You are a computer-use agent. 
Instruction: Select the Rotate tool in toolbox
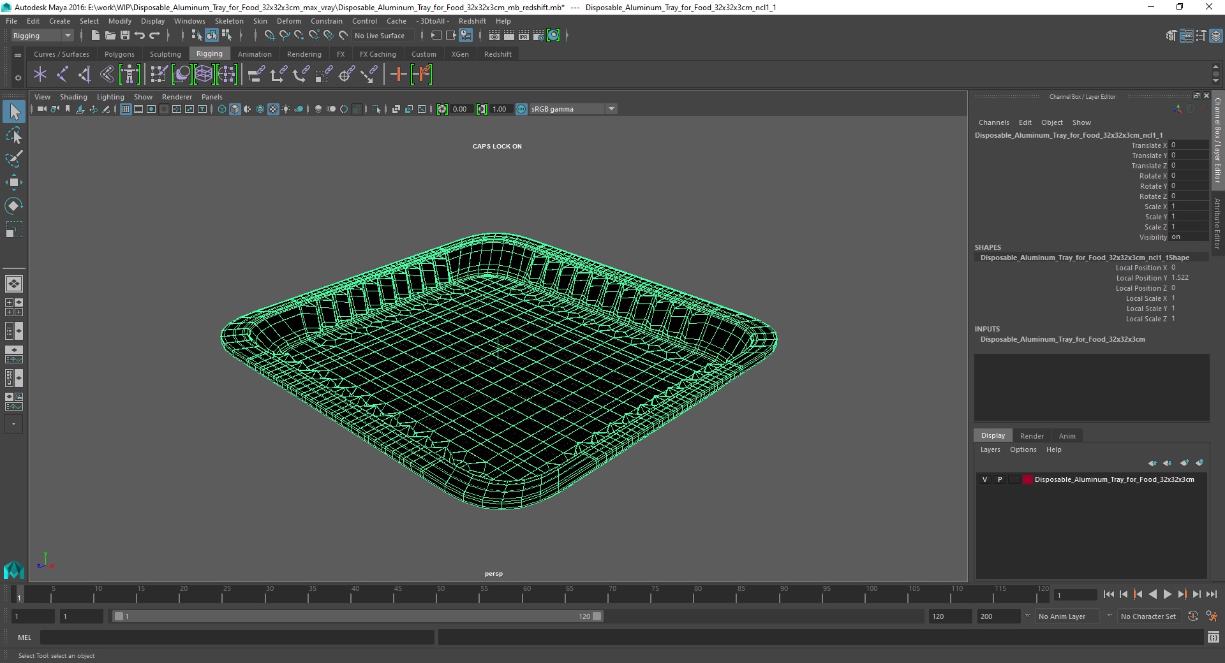point(13,206)
